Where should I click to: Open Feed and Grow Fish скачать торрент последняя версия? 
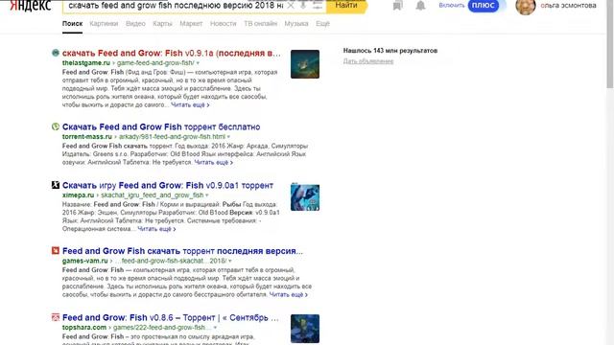pos(182,251)
